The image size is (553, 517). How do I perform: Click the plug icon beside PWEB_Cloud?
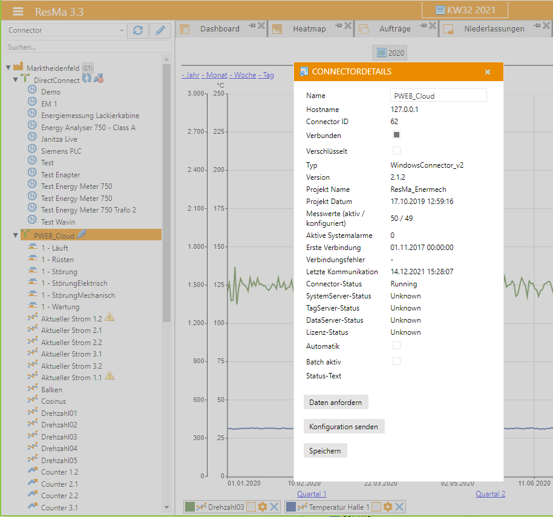pos(81,234)
